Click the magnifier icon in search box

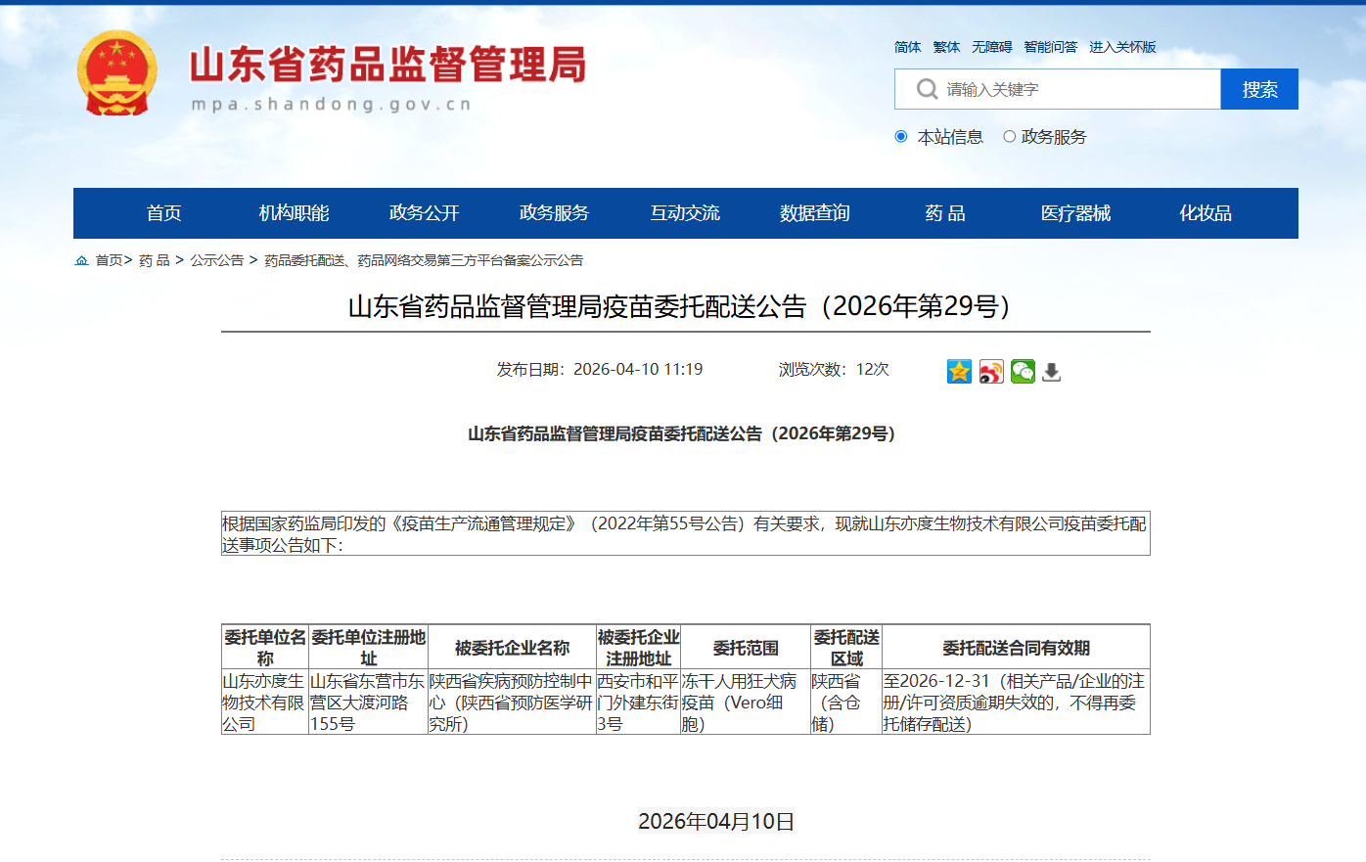pos(927,89)
